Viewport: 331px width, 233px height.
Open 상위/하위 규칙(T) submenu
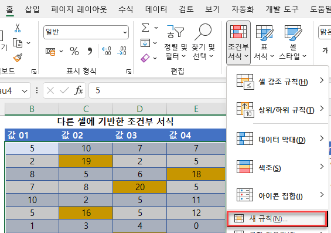278,110
